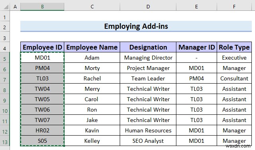The height and width of the screenshot is (150, 255).
Task: Select cell containing MD01 in Employee ID
Action: pyautogui.click(x=42, y=58)
